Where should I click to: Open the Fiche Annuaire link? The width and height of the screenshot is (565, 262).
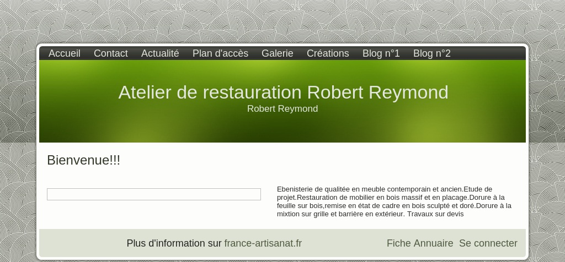[x=420, y=243]
